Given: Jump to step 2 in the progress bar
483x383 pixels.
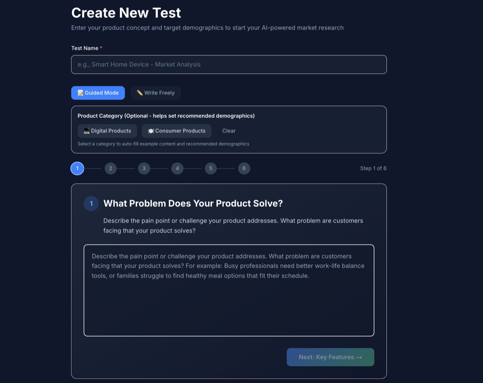Looking at the screenshot, I should (111, 168).
